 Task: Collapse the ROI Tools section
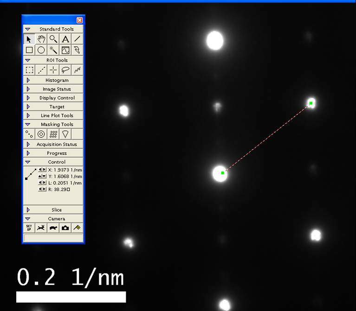(x=28, y=60)
